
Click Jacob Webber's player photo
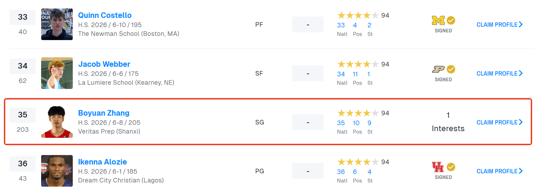coord(57,73)
